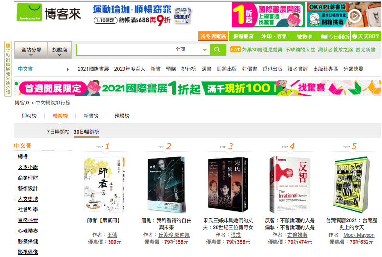
Task: Open the 文學小說 category link
Action: coord(28,167)
